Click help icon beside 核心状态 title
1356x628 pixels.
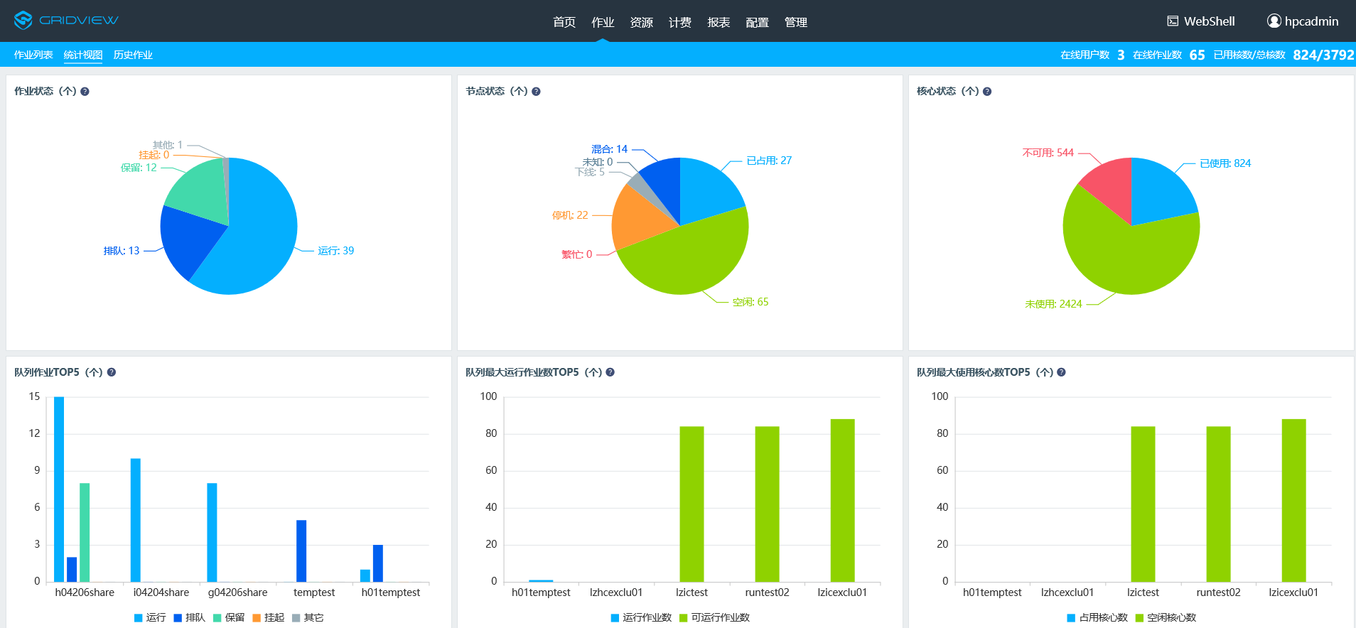pyautogui.click(x=987, y=92)
